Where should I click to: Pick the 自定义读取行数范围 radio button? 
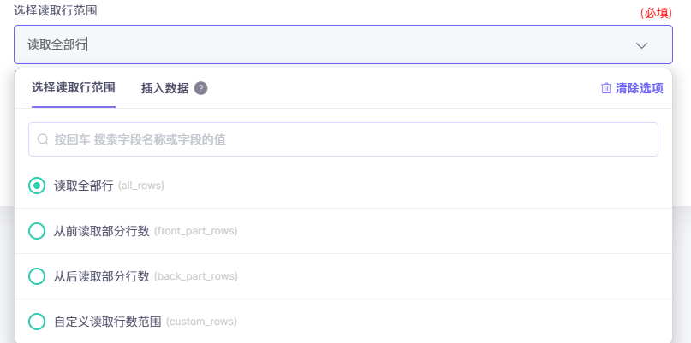pos(37,322)
